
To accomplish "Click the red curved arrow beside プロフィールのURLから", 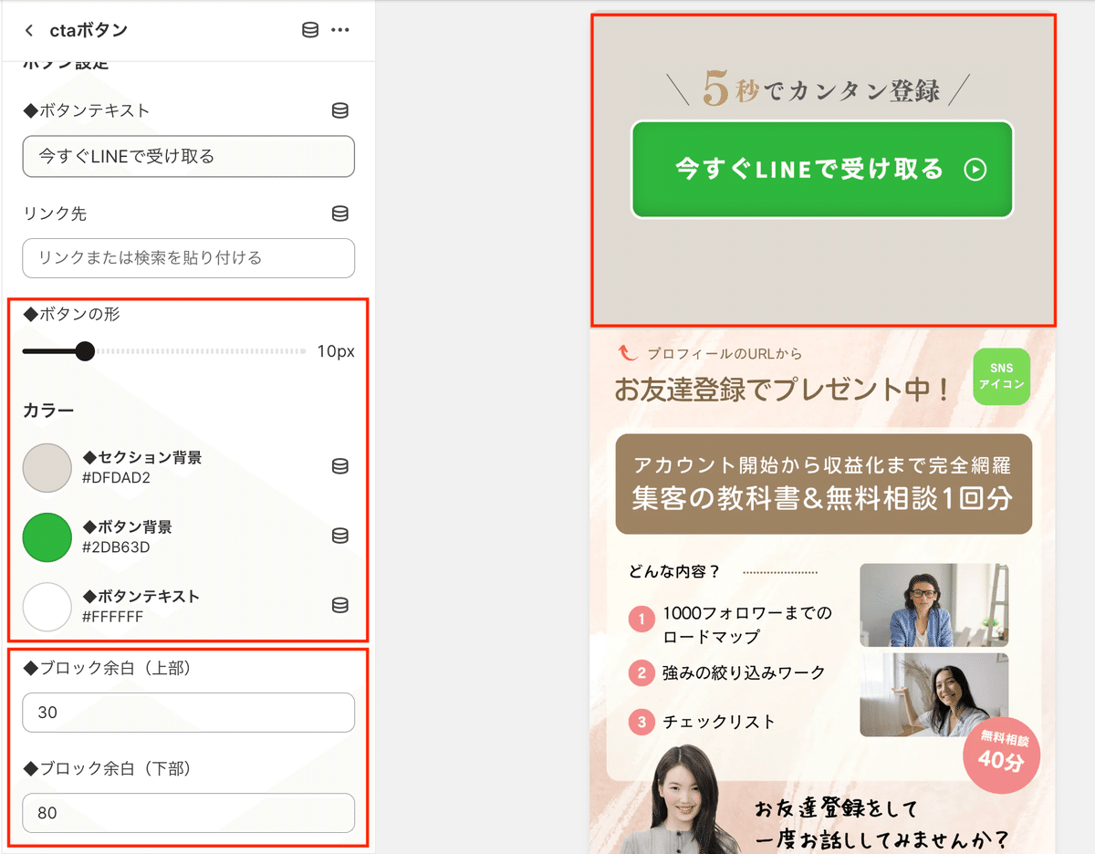I will [629, 352].
